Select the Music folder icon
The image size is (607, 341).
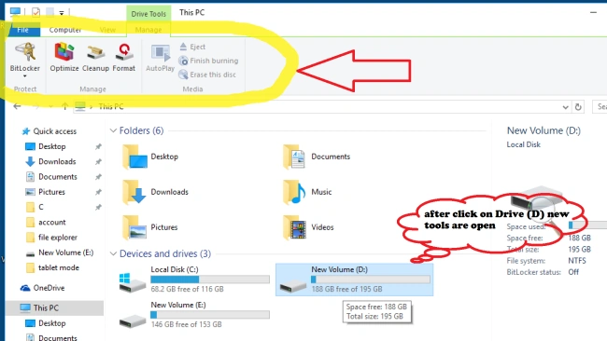[x=294, y=192]
